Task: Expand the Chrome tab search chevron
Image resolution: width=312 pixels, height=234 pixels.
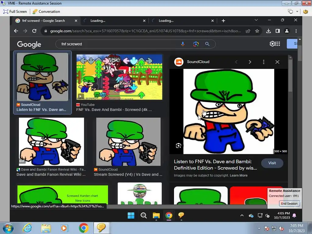Action: 256,20
